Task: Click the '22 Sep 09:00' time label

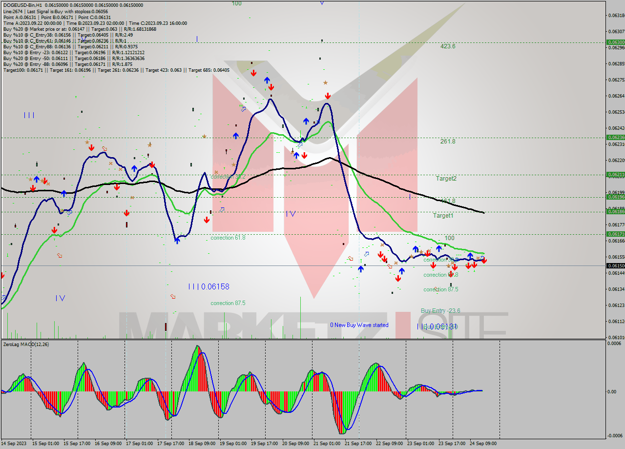Action: (389, 444)
